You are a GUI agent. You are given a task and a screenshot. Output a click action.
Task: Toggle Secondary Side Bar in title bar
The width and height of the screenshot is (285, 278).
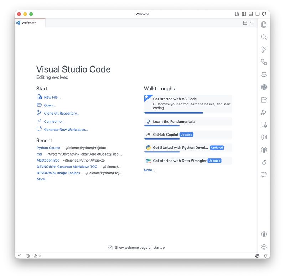pyautogui.click(x=257, y=14)
